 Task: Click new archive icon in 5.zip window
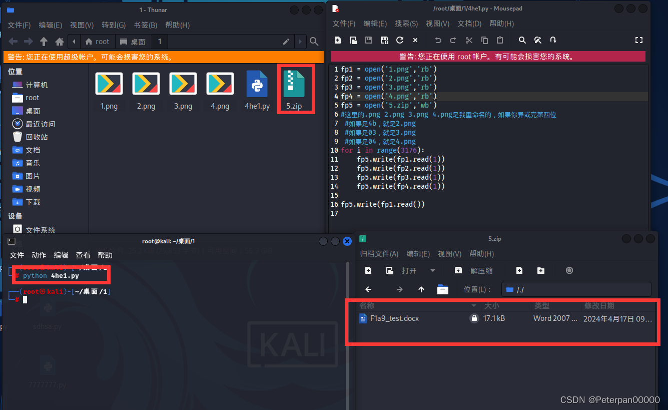coord(368,270)
